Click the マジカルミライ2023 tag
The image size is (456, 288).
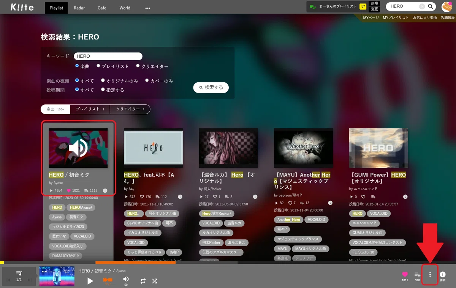tap(68, 227)
